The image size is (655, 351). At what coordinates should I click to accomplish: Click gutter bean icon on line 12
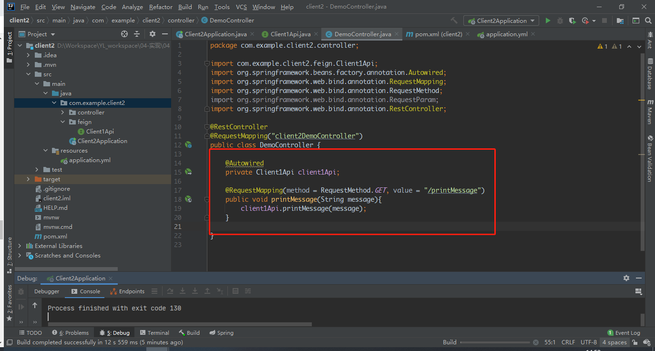[x=188, y=145]
